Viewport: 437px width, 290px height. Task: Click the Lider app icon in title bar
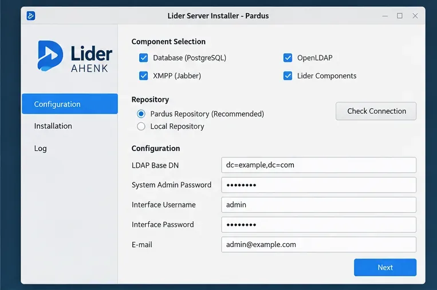31,15
